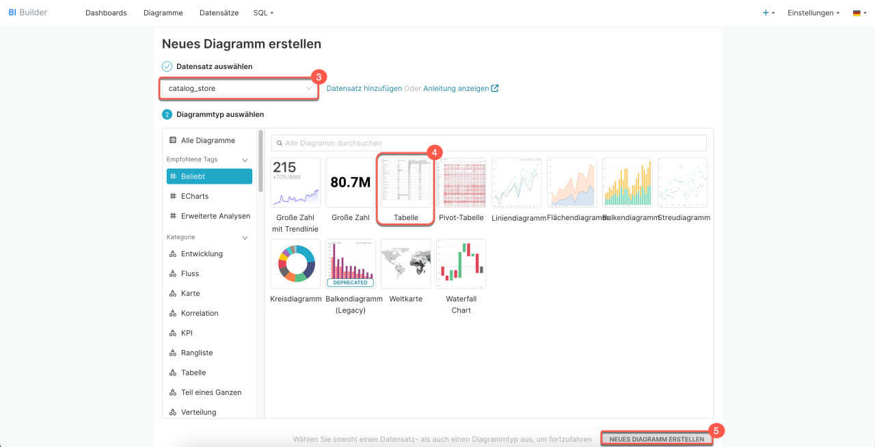Screen dimensions: 875x447
Task: Click the Neues Diagramm erstellen button
Action: [656, 439]
